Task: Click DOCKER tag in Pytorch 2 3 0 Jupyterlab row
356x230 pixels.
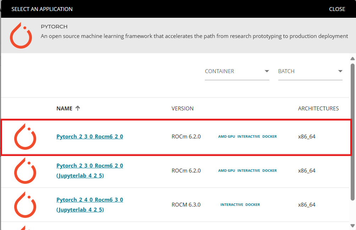Action: tap(269, 170)
